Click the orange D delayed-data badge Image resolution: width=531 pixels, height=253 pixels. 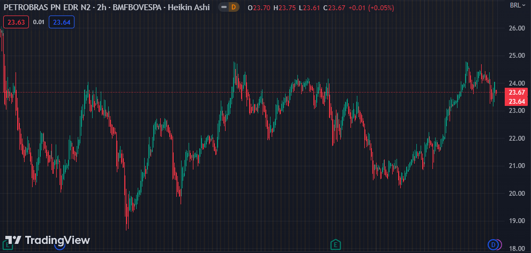click(x=234, y=7)
